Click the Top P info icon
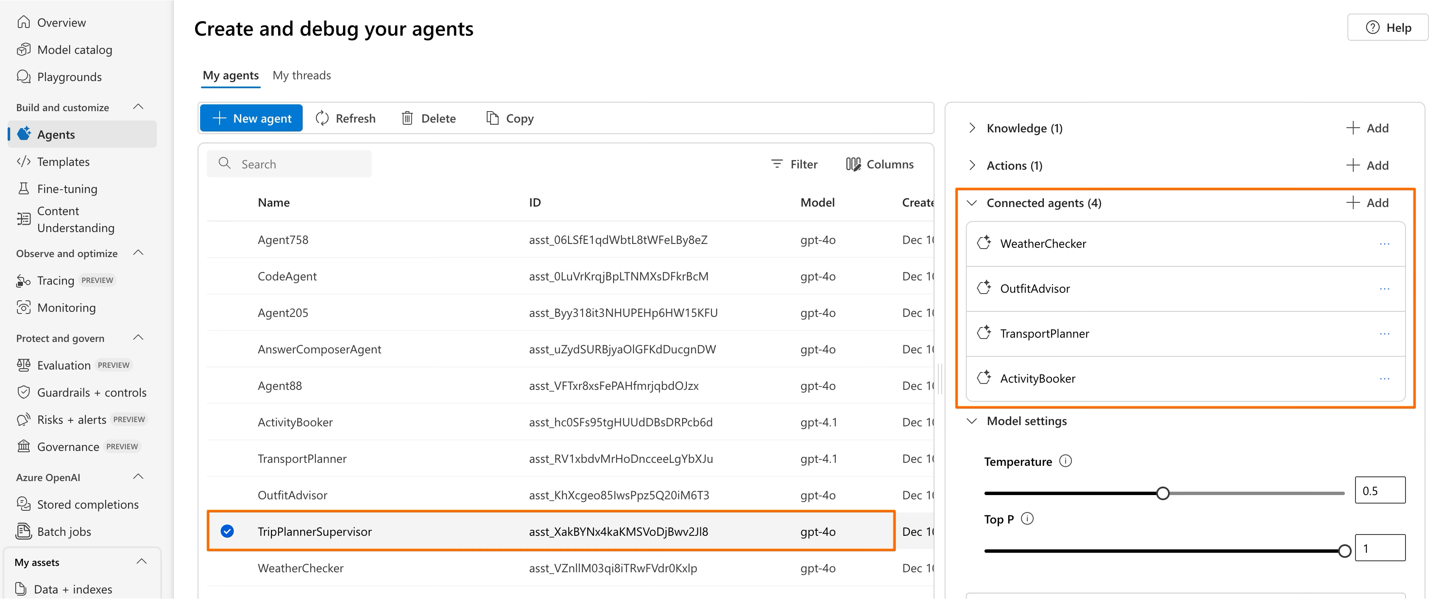The width and height of the screenshot is (1439, 599). tap(1027, 518)
